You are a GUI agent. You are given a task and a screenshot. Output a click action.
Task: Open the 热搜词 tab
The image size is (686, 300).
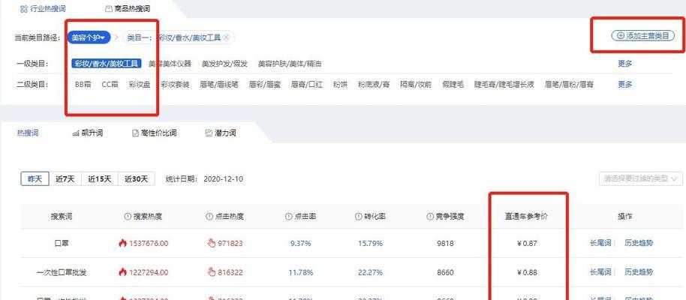[x=28, y=133]
